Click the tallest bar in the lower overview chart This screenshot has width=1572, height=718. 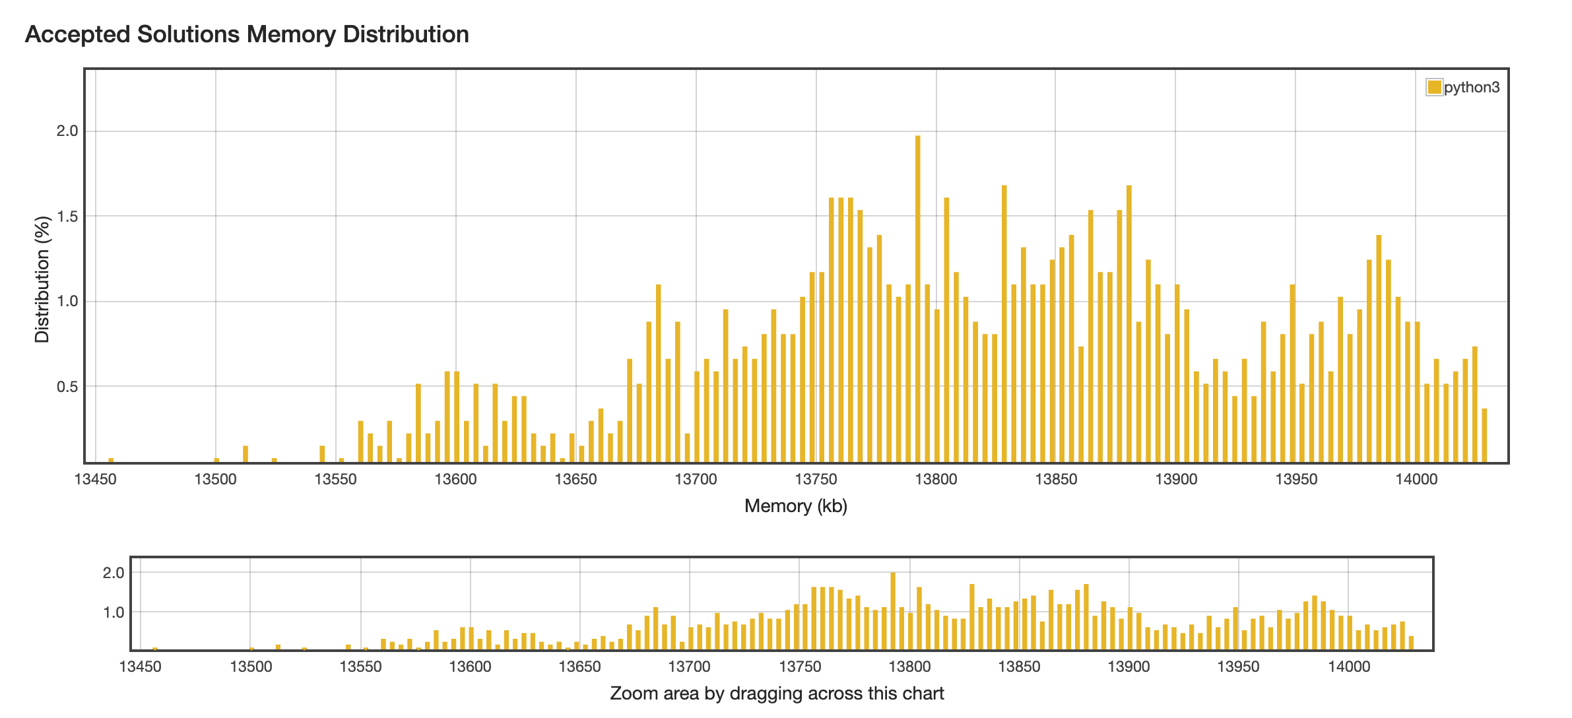pos(893,610)
